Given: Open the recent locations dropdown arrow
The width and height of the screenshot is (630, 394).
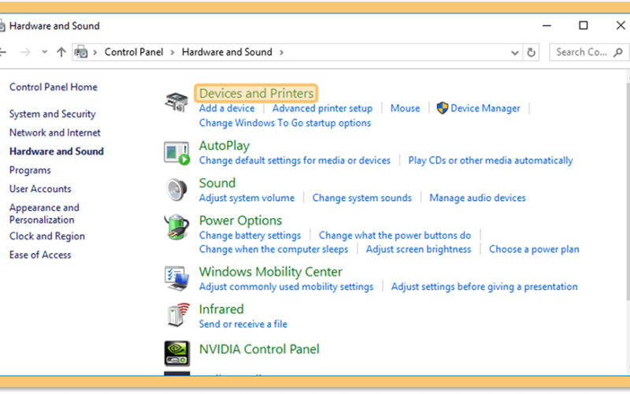Looking at the screenshot, I should point(45,52).
